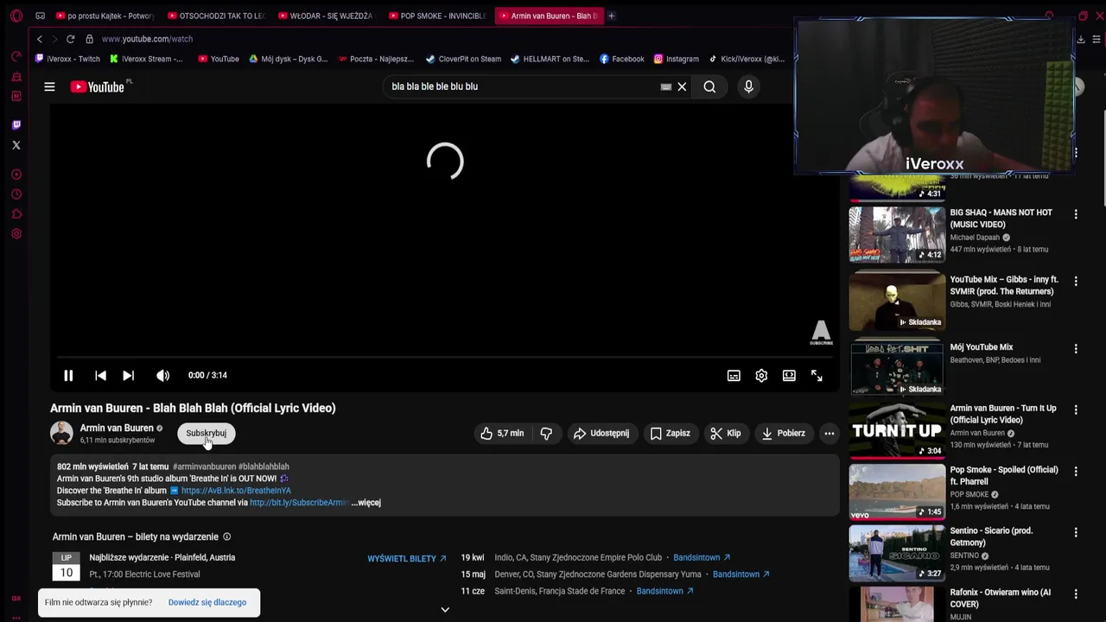The height and width of the screenshot is (622, 1106).
Task: Open options for Turn It Up video
Action: click(x=1076, y=410)
